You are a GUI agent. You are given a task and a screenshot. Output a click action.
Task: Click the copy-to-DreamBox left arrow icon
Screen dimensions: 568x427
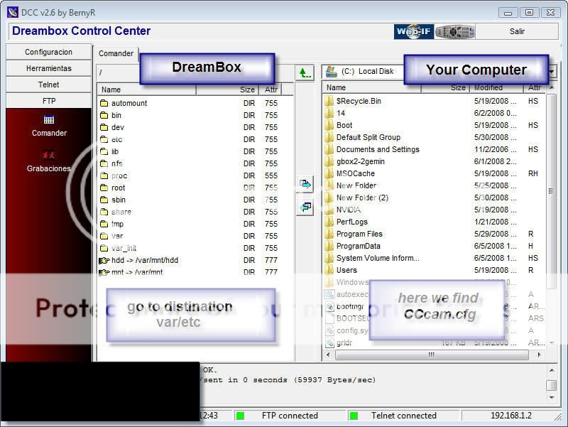(x=305, y=207)
